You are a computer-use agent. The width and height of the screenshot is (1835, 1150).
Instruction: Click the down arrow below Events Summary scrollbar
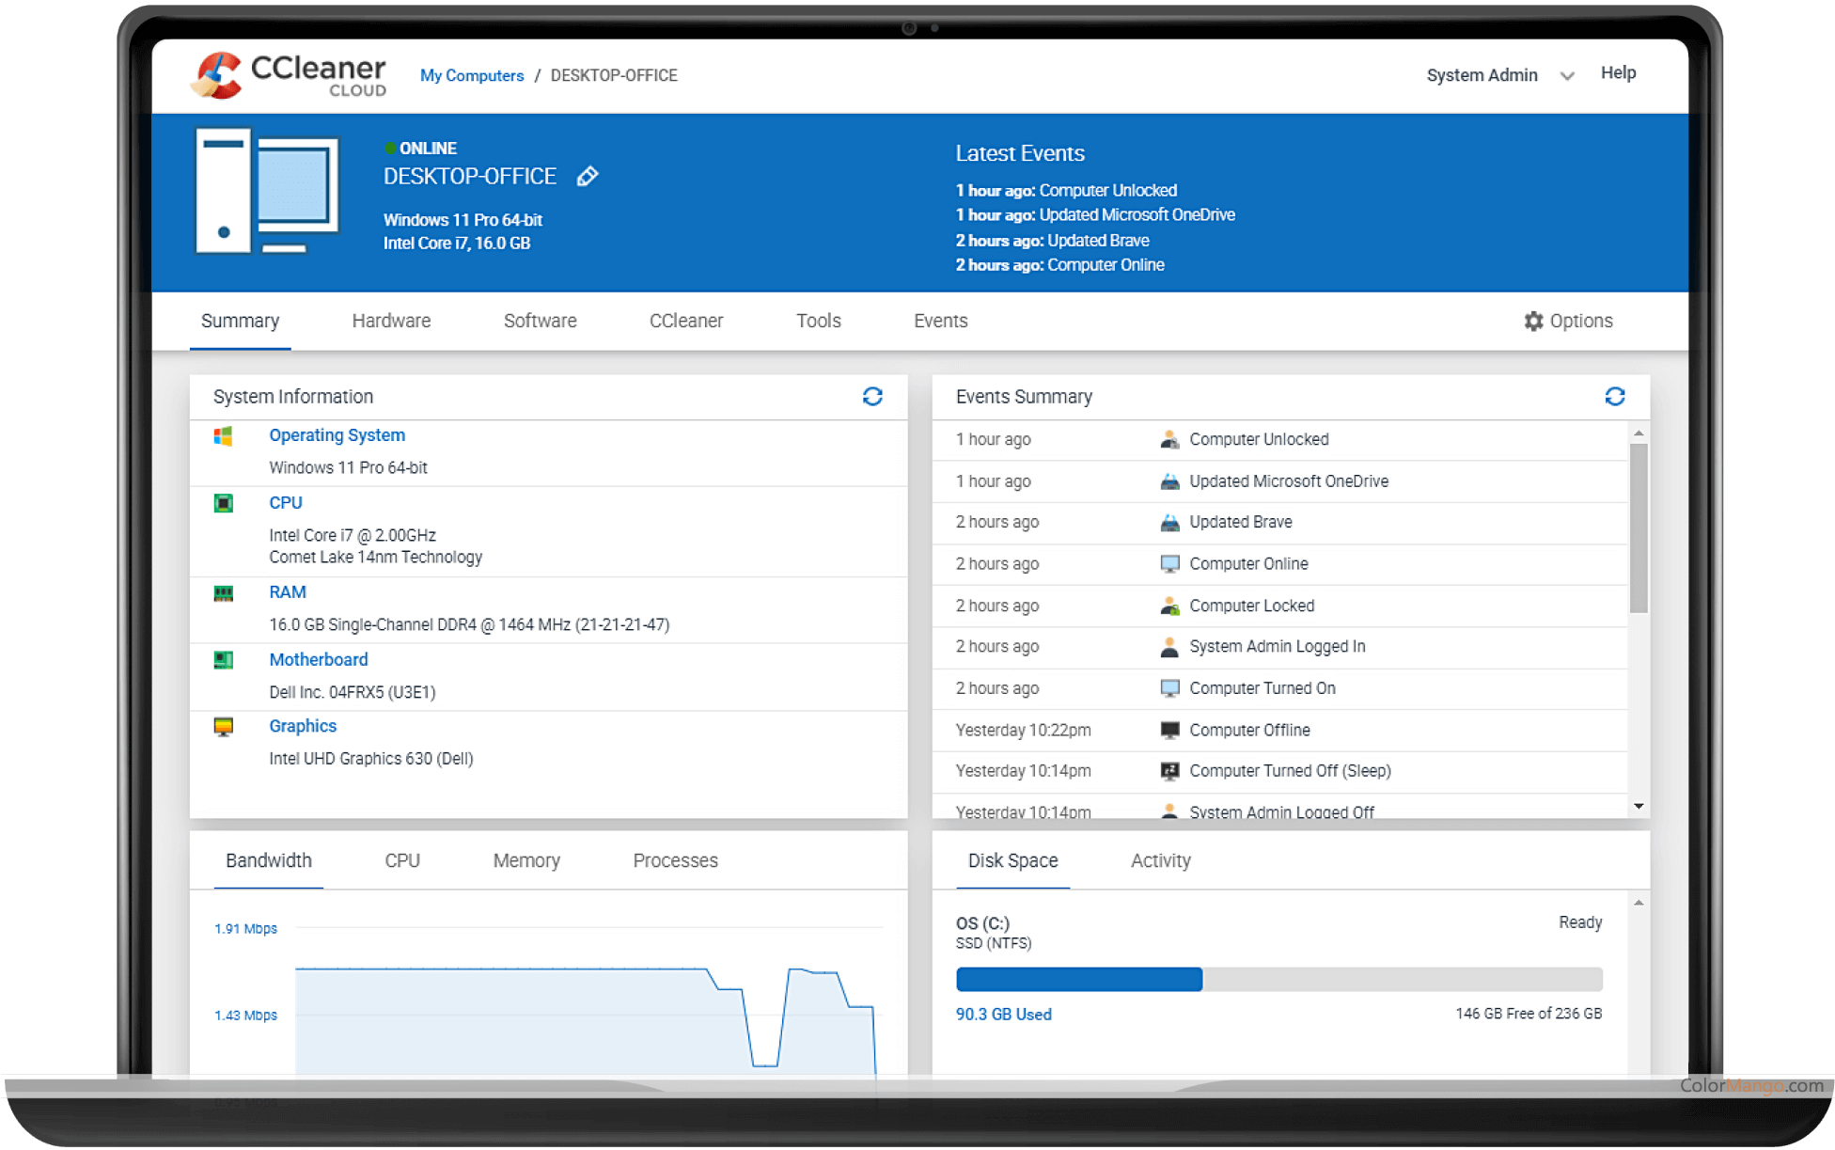[x=1639, y=807]
